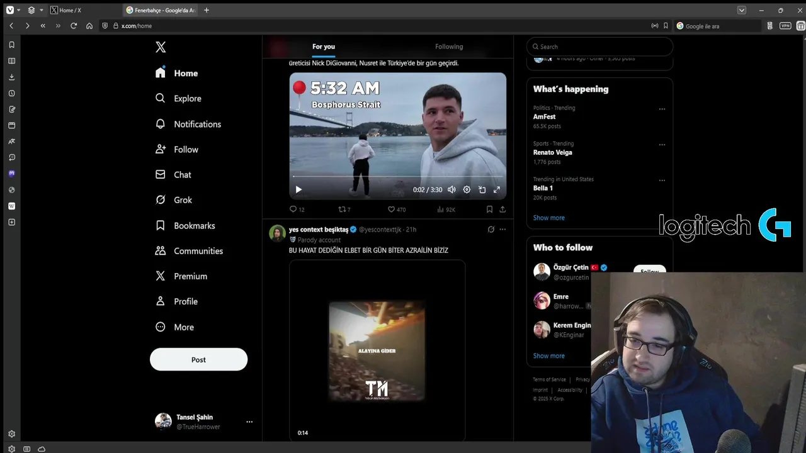Viewport: 806px width, 453px height.
Task: Reload the current page
Action: [x=74, y=26]
